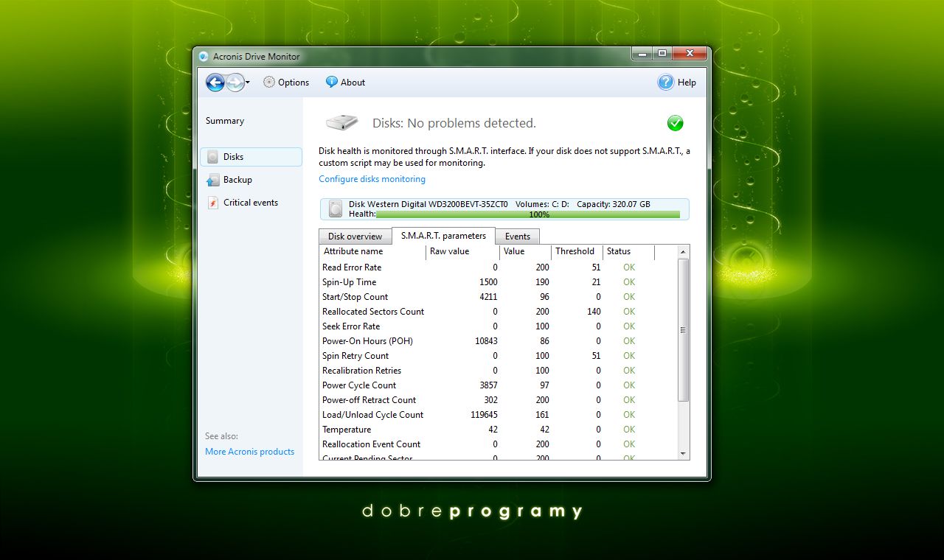
Task: Click the scrollbar down arrow in table
Action: (683, 453)
